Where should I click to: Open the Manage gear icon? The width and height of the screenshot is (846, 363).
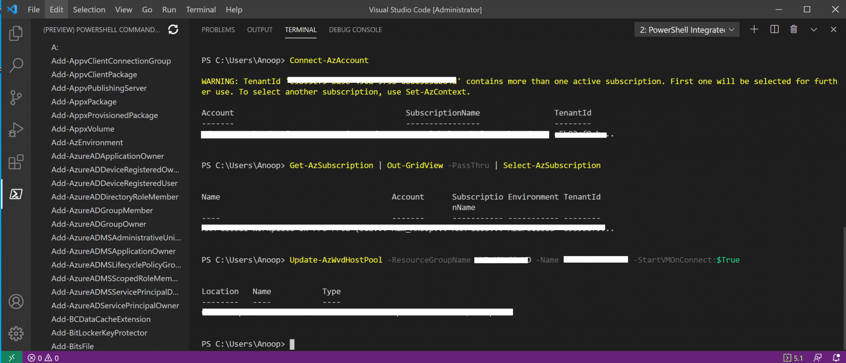[16, 333]
